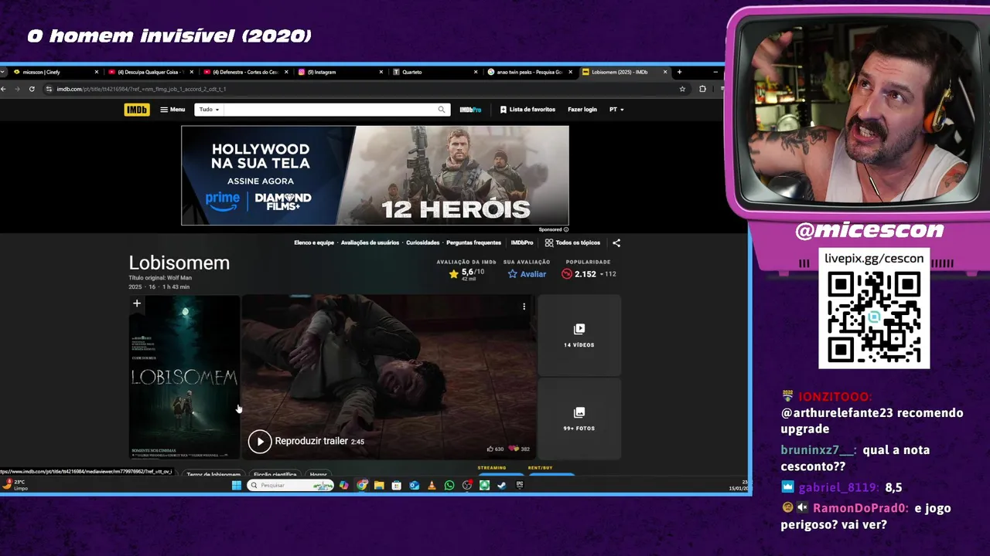This screenshot has width=990, height=556.
Task: Open 'Lista de favoritos' watchlist
Action: pyautogui.click(x=527, y=110)
